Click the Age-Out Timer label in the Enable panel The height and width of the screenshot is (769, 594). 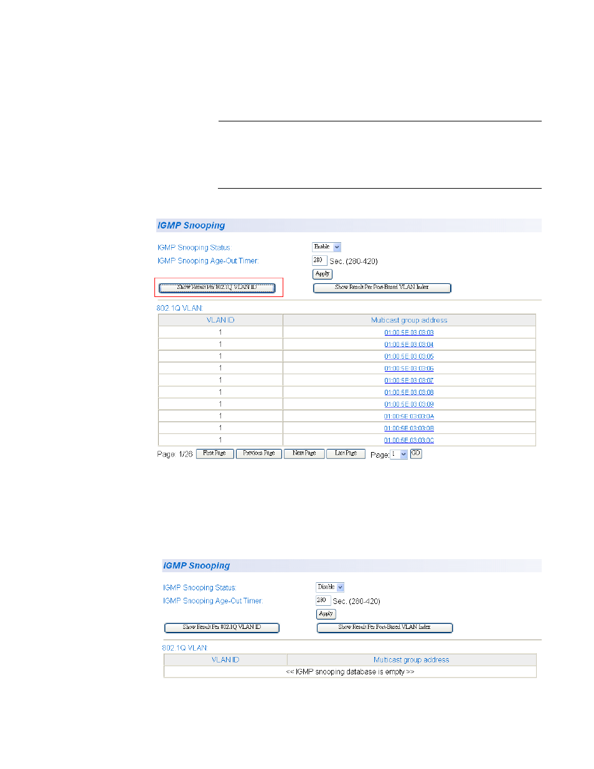point(208,261)
